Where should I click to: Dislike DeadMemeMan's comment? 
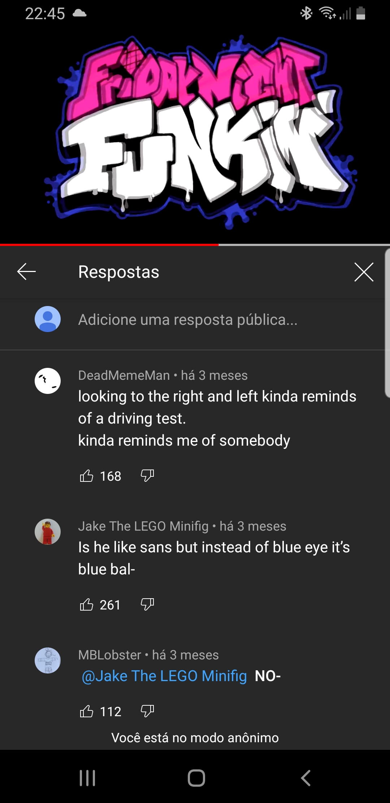point(147,476)
